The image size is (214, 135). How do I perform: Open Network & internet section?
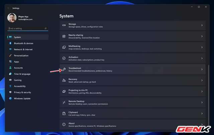[23, 49]
